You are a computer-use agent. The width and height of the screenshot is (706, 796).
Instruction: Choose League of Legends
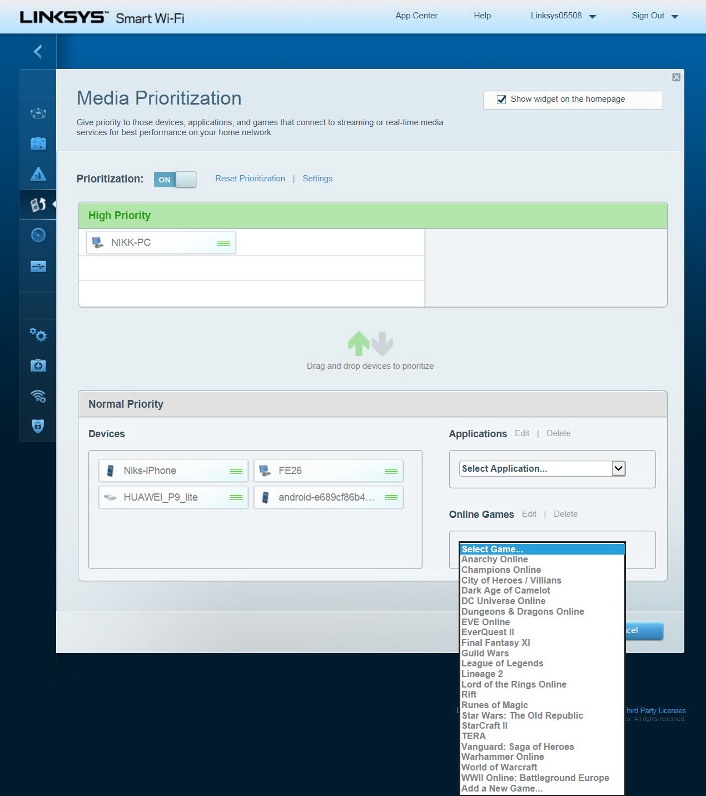pos(543,664)
